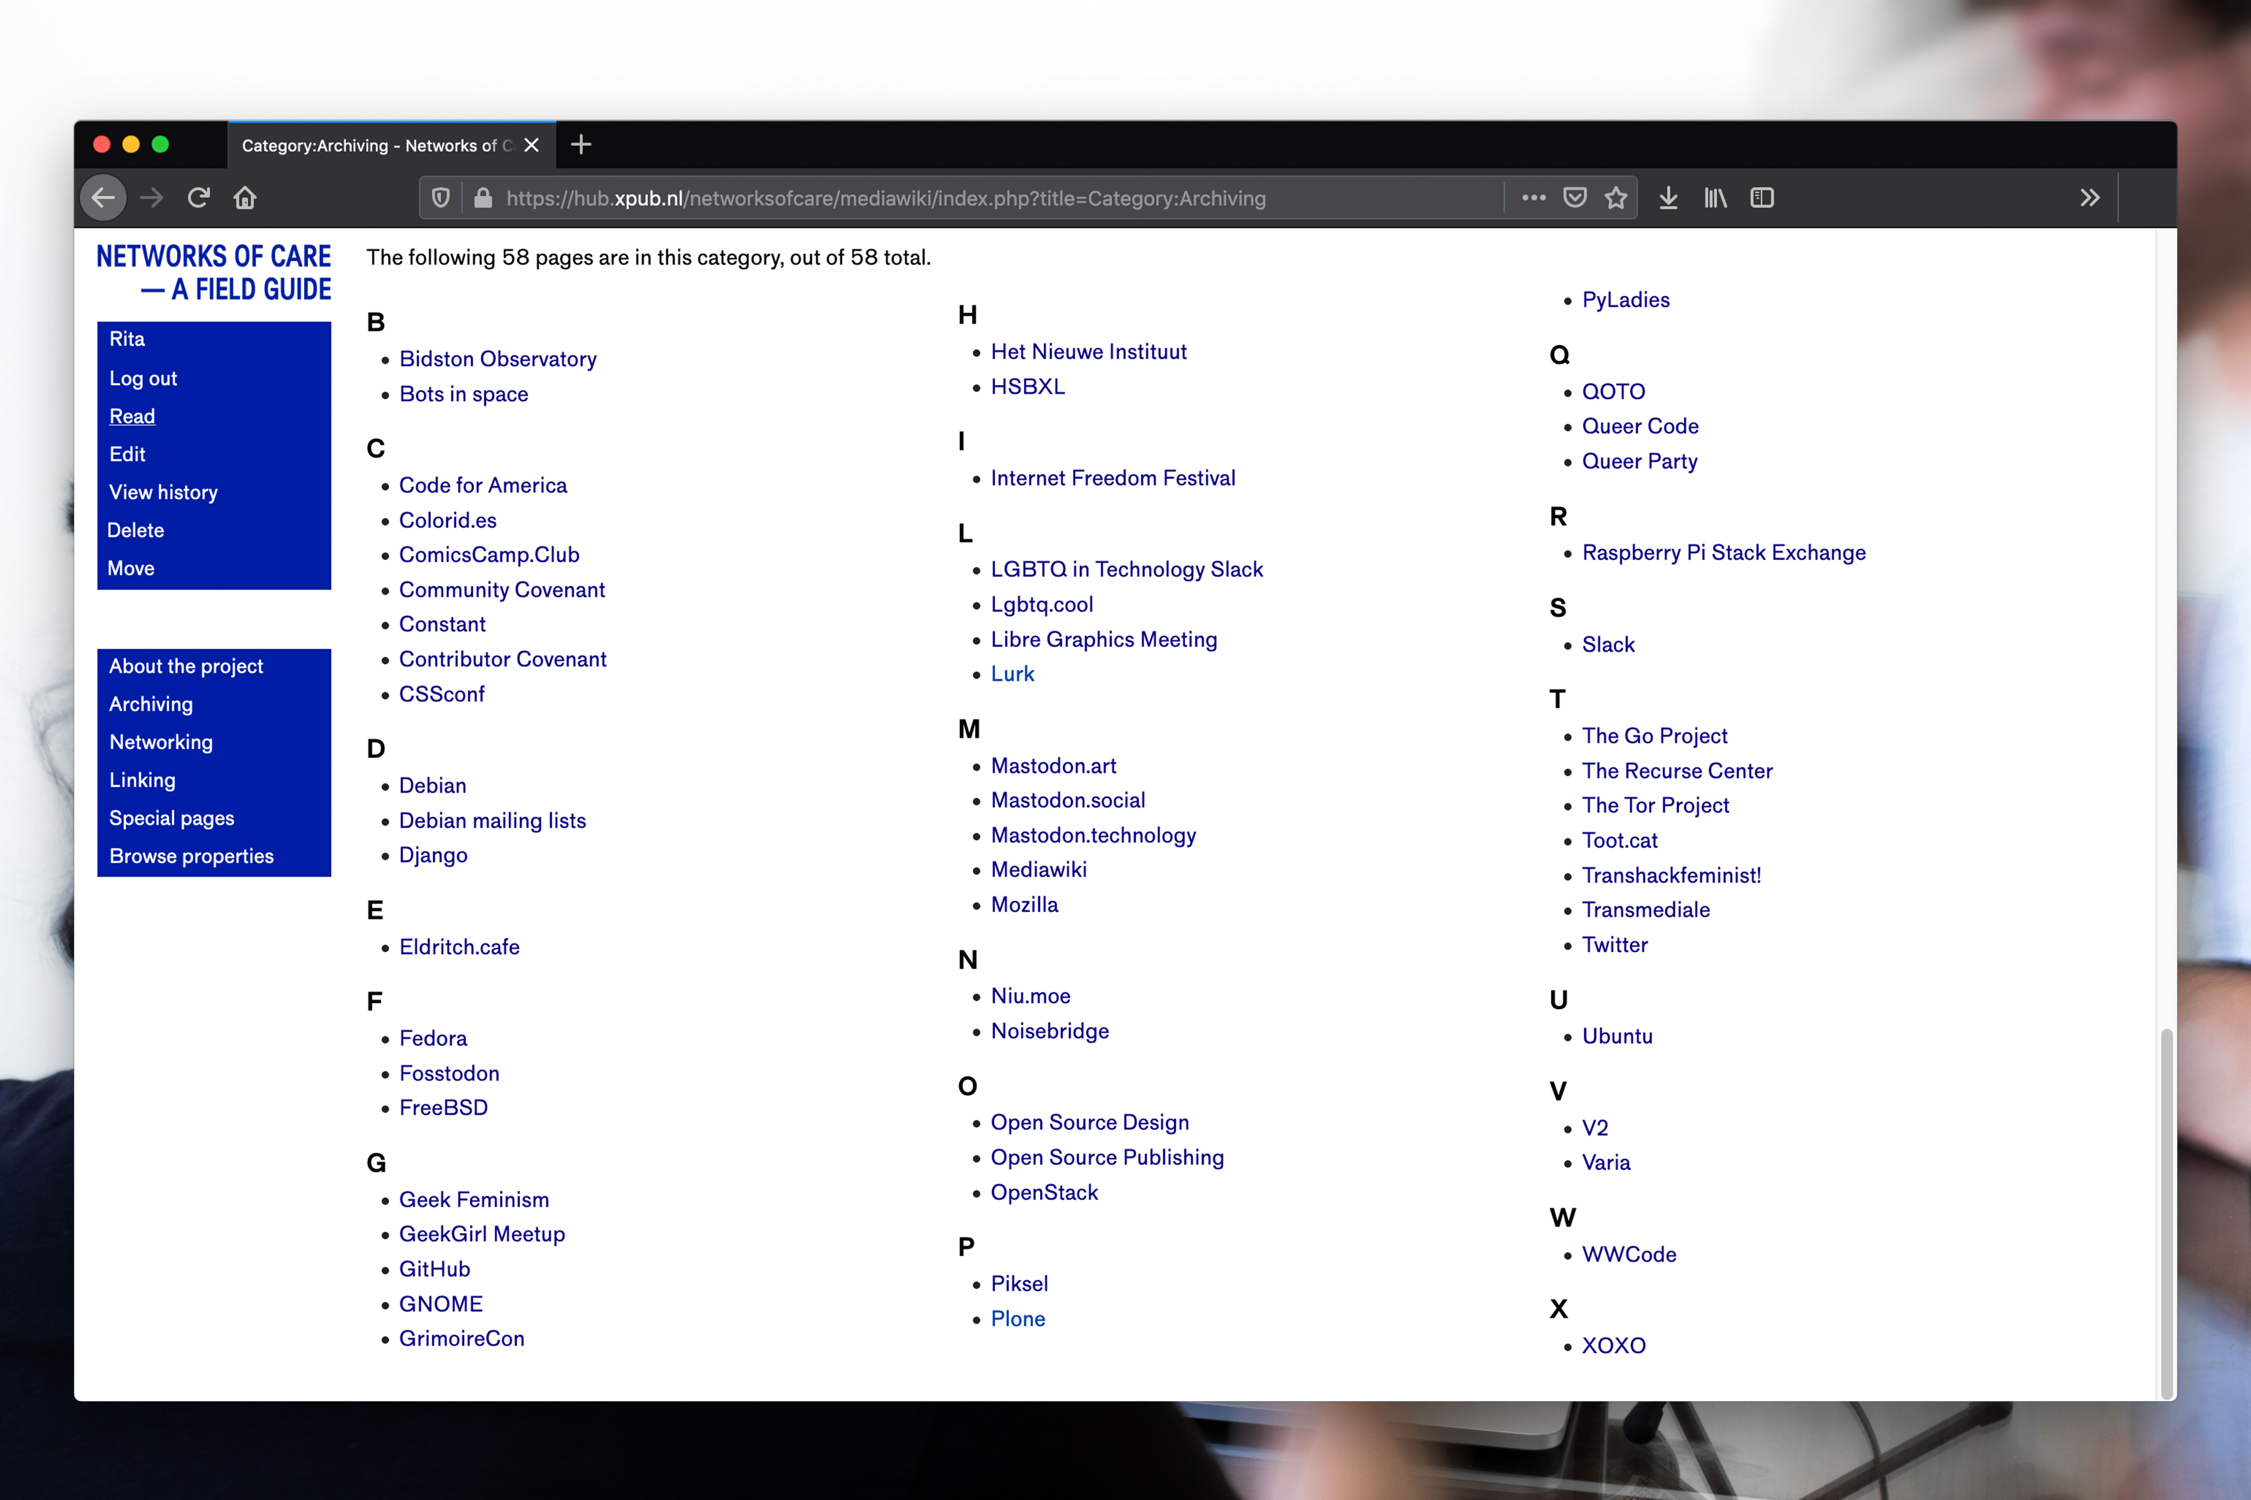The width and height of the screenshot is (2251, 1500).
Task: Select the Read page action
Action: pos(132,416)
